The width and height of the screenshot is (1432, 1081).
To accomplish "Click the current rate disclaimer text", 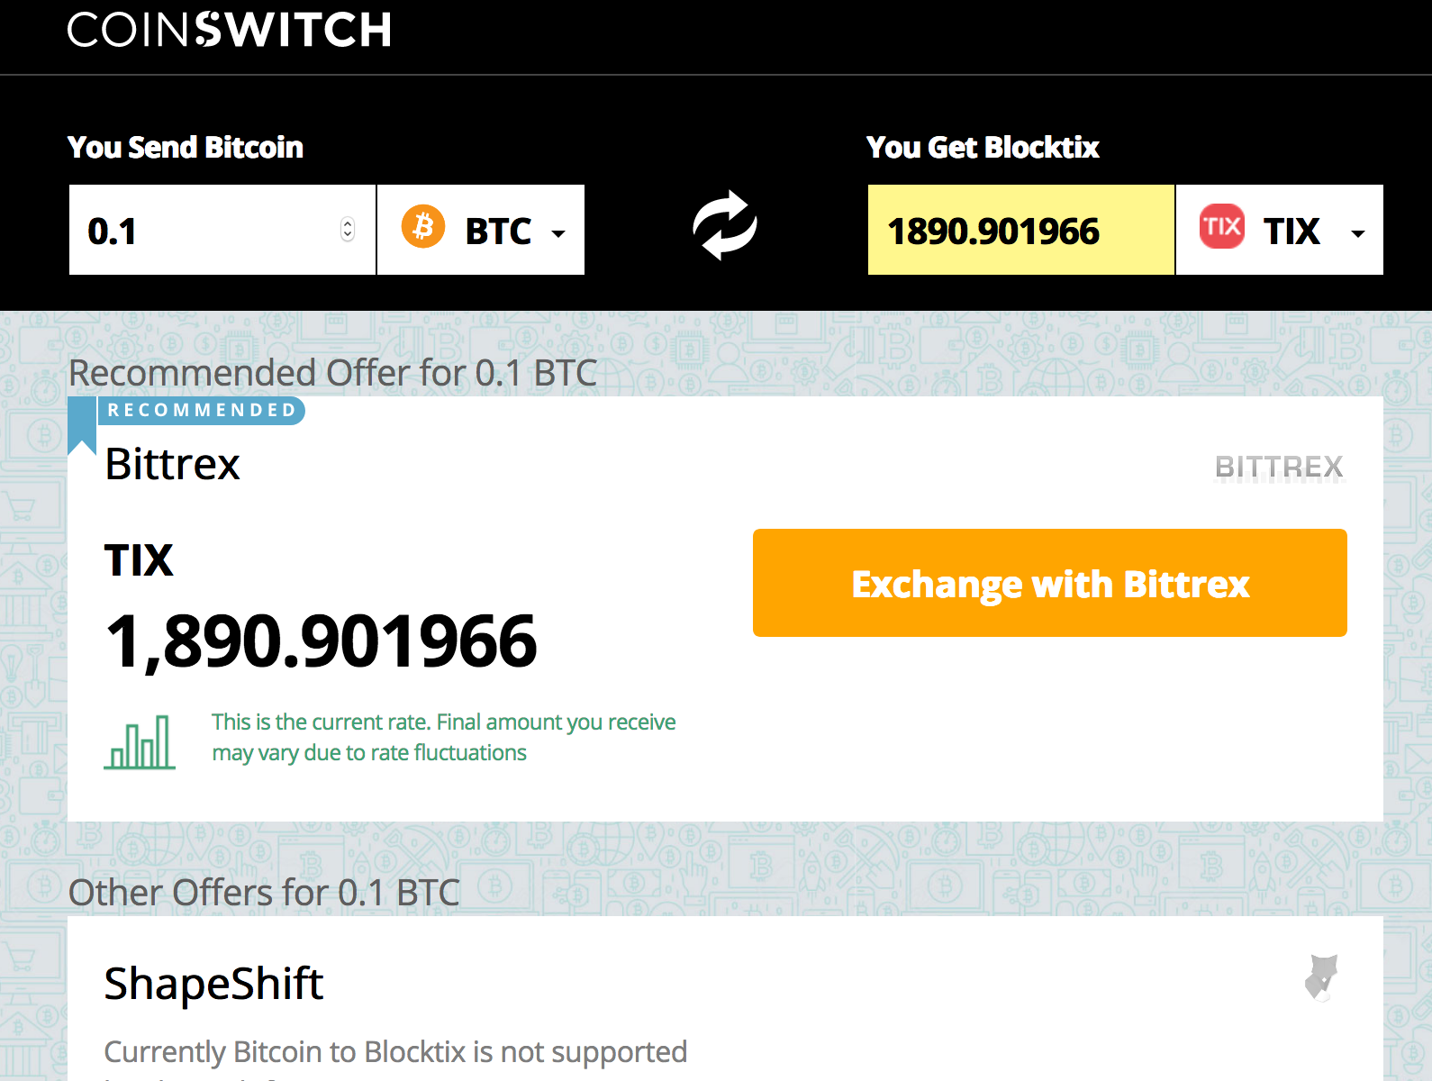I will click(x=443, y=737).
